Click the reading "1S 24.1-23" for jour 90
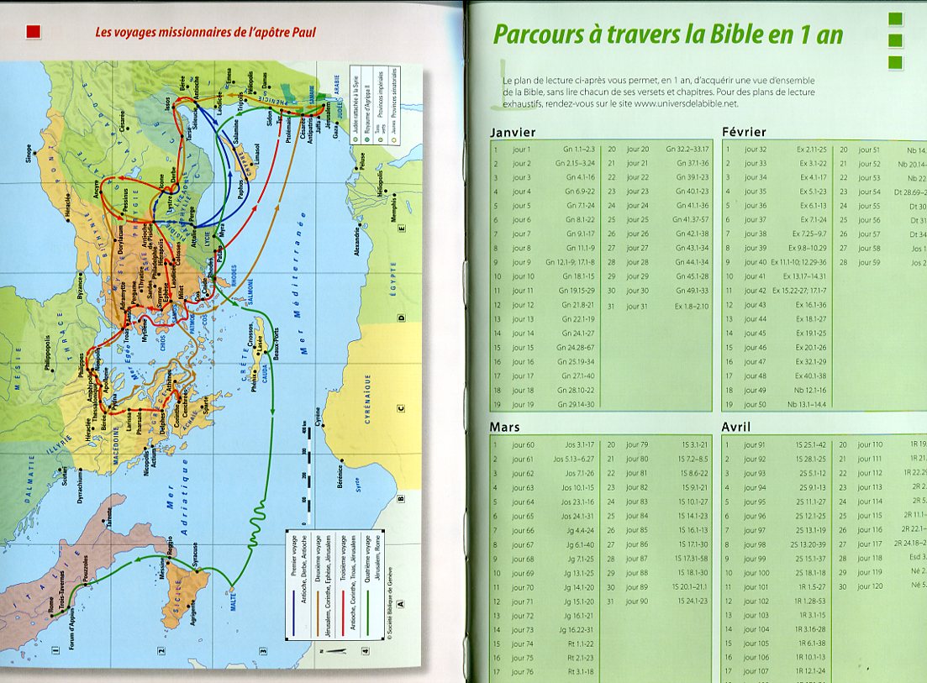This screenshot has height=683, width=927. [693, 602]
